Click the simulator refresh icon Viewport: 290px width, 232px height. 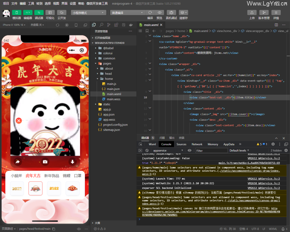pyautogui.click(x=57, y=25)
